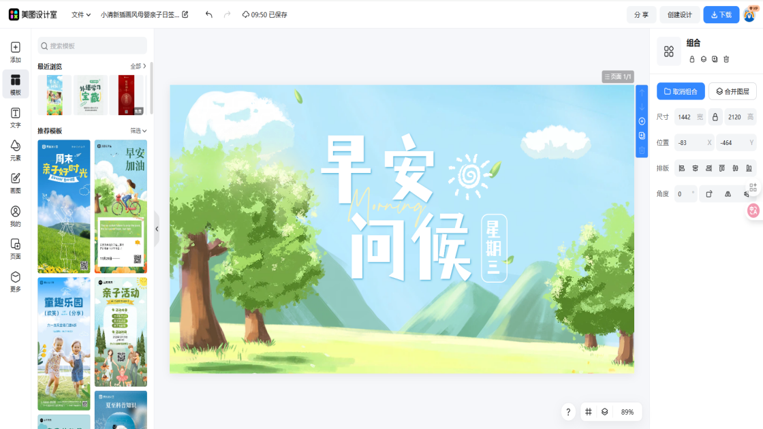Collapse the template panel with side arrow
The height and width of the screenshot is (429, 763).
coord(157,229)
